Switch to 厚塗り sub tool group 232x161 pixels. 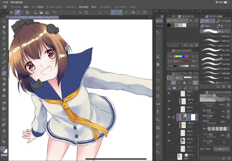pos(207,26)
